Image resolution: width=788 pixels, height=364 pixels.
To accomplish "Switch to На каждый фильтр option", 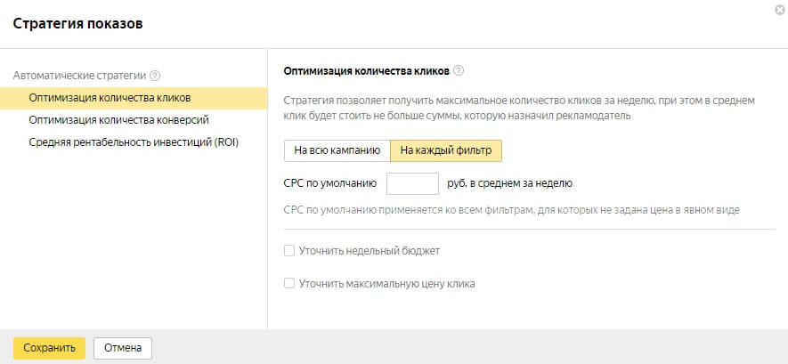I will (x=446, y=150).
